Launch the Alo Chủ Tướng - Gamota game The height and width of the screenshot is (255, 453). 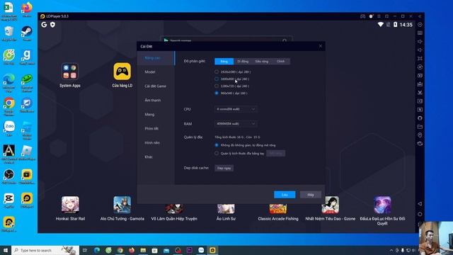(122, 205)
